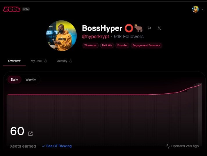The width and height of the screenshot is (207, 156).
Task: Open the Activity tab
Action: (65, 61)
